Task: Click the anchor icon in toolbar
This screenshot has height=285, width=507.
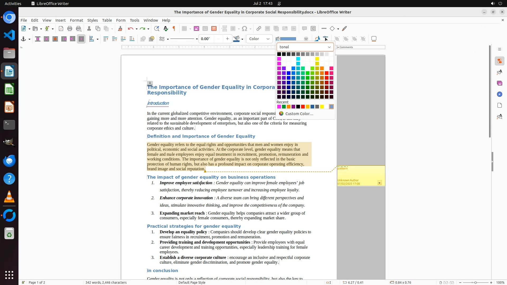Action: pyautogui.click(x=24, y=39)
